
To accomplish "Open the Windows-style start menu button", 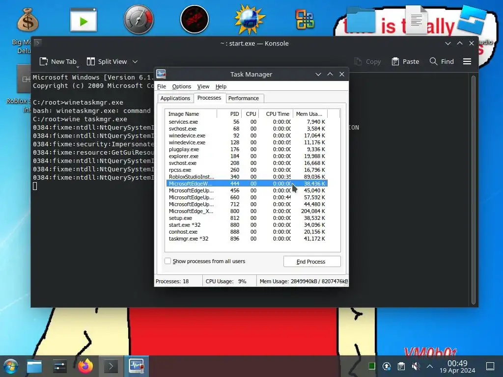I will (11, 366).
